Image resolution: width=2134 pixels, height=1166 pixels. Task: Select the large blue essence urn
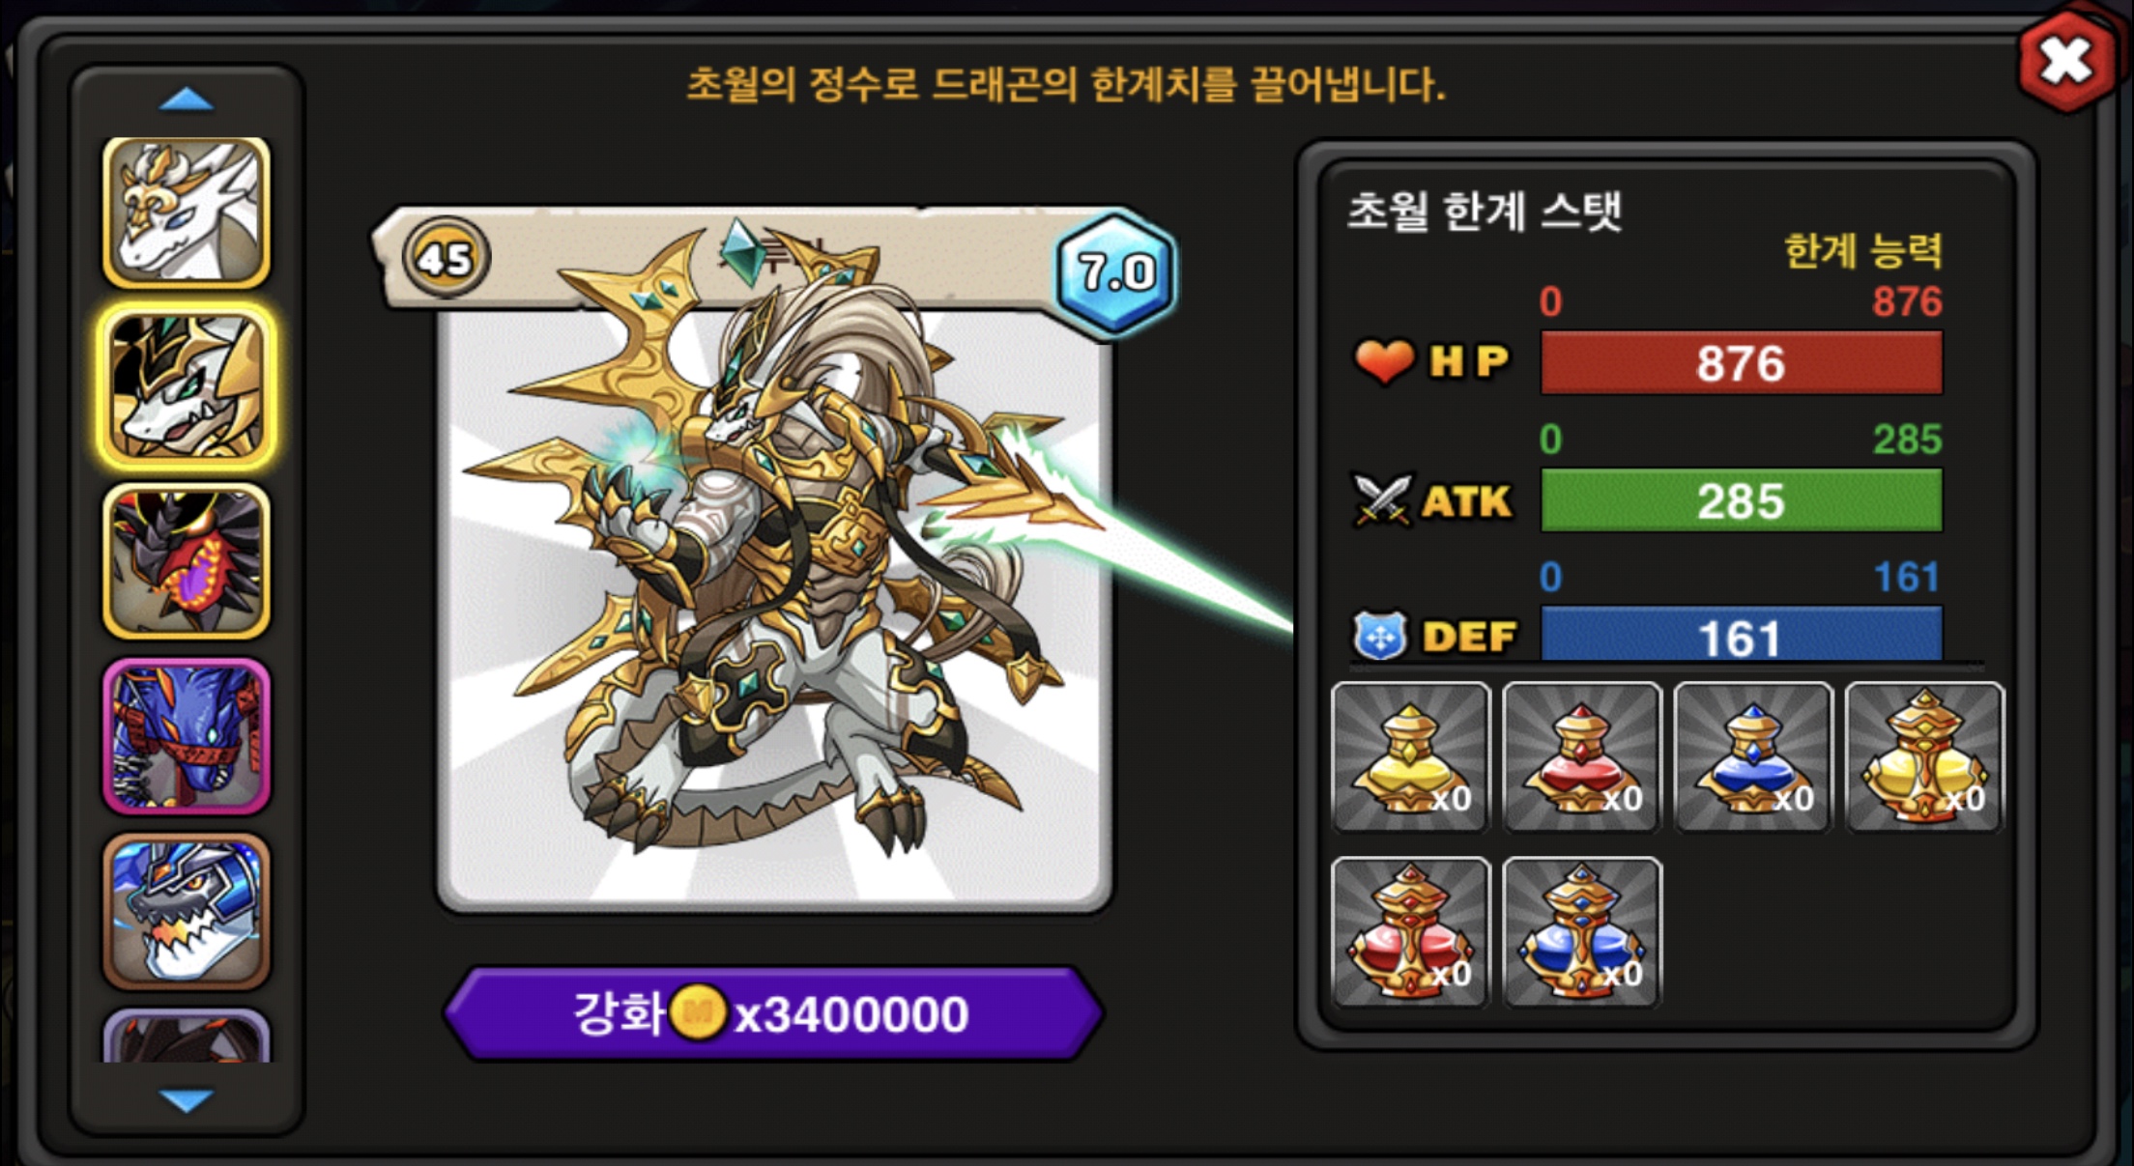pyautogui.click(x=1582, y=931)
